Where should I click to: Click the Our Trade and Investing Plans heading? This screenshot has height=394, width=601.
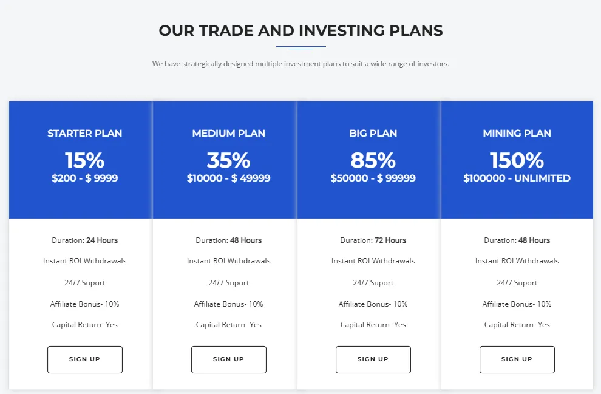point(300,30)
